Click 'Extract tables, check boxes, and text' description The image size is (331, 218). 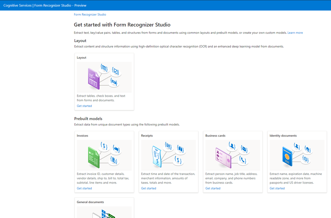point(101,98)
